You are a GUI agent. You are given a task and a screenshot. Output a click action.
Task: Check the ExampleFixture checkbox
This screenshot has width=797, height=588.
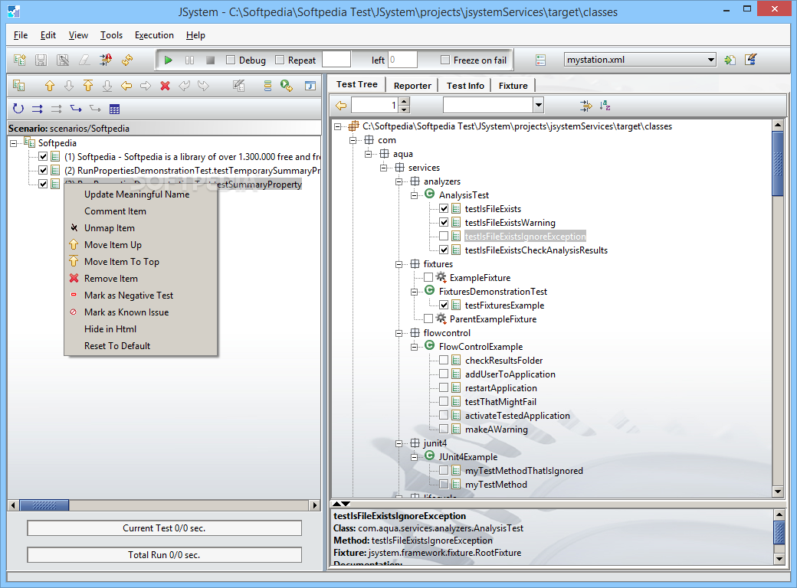[x=428, y=277]
